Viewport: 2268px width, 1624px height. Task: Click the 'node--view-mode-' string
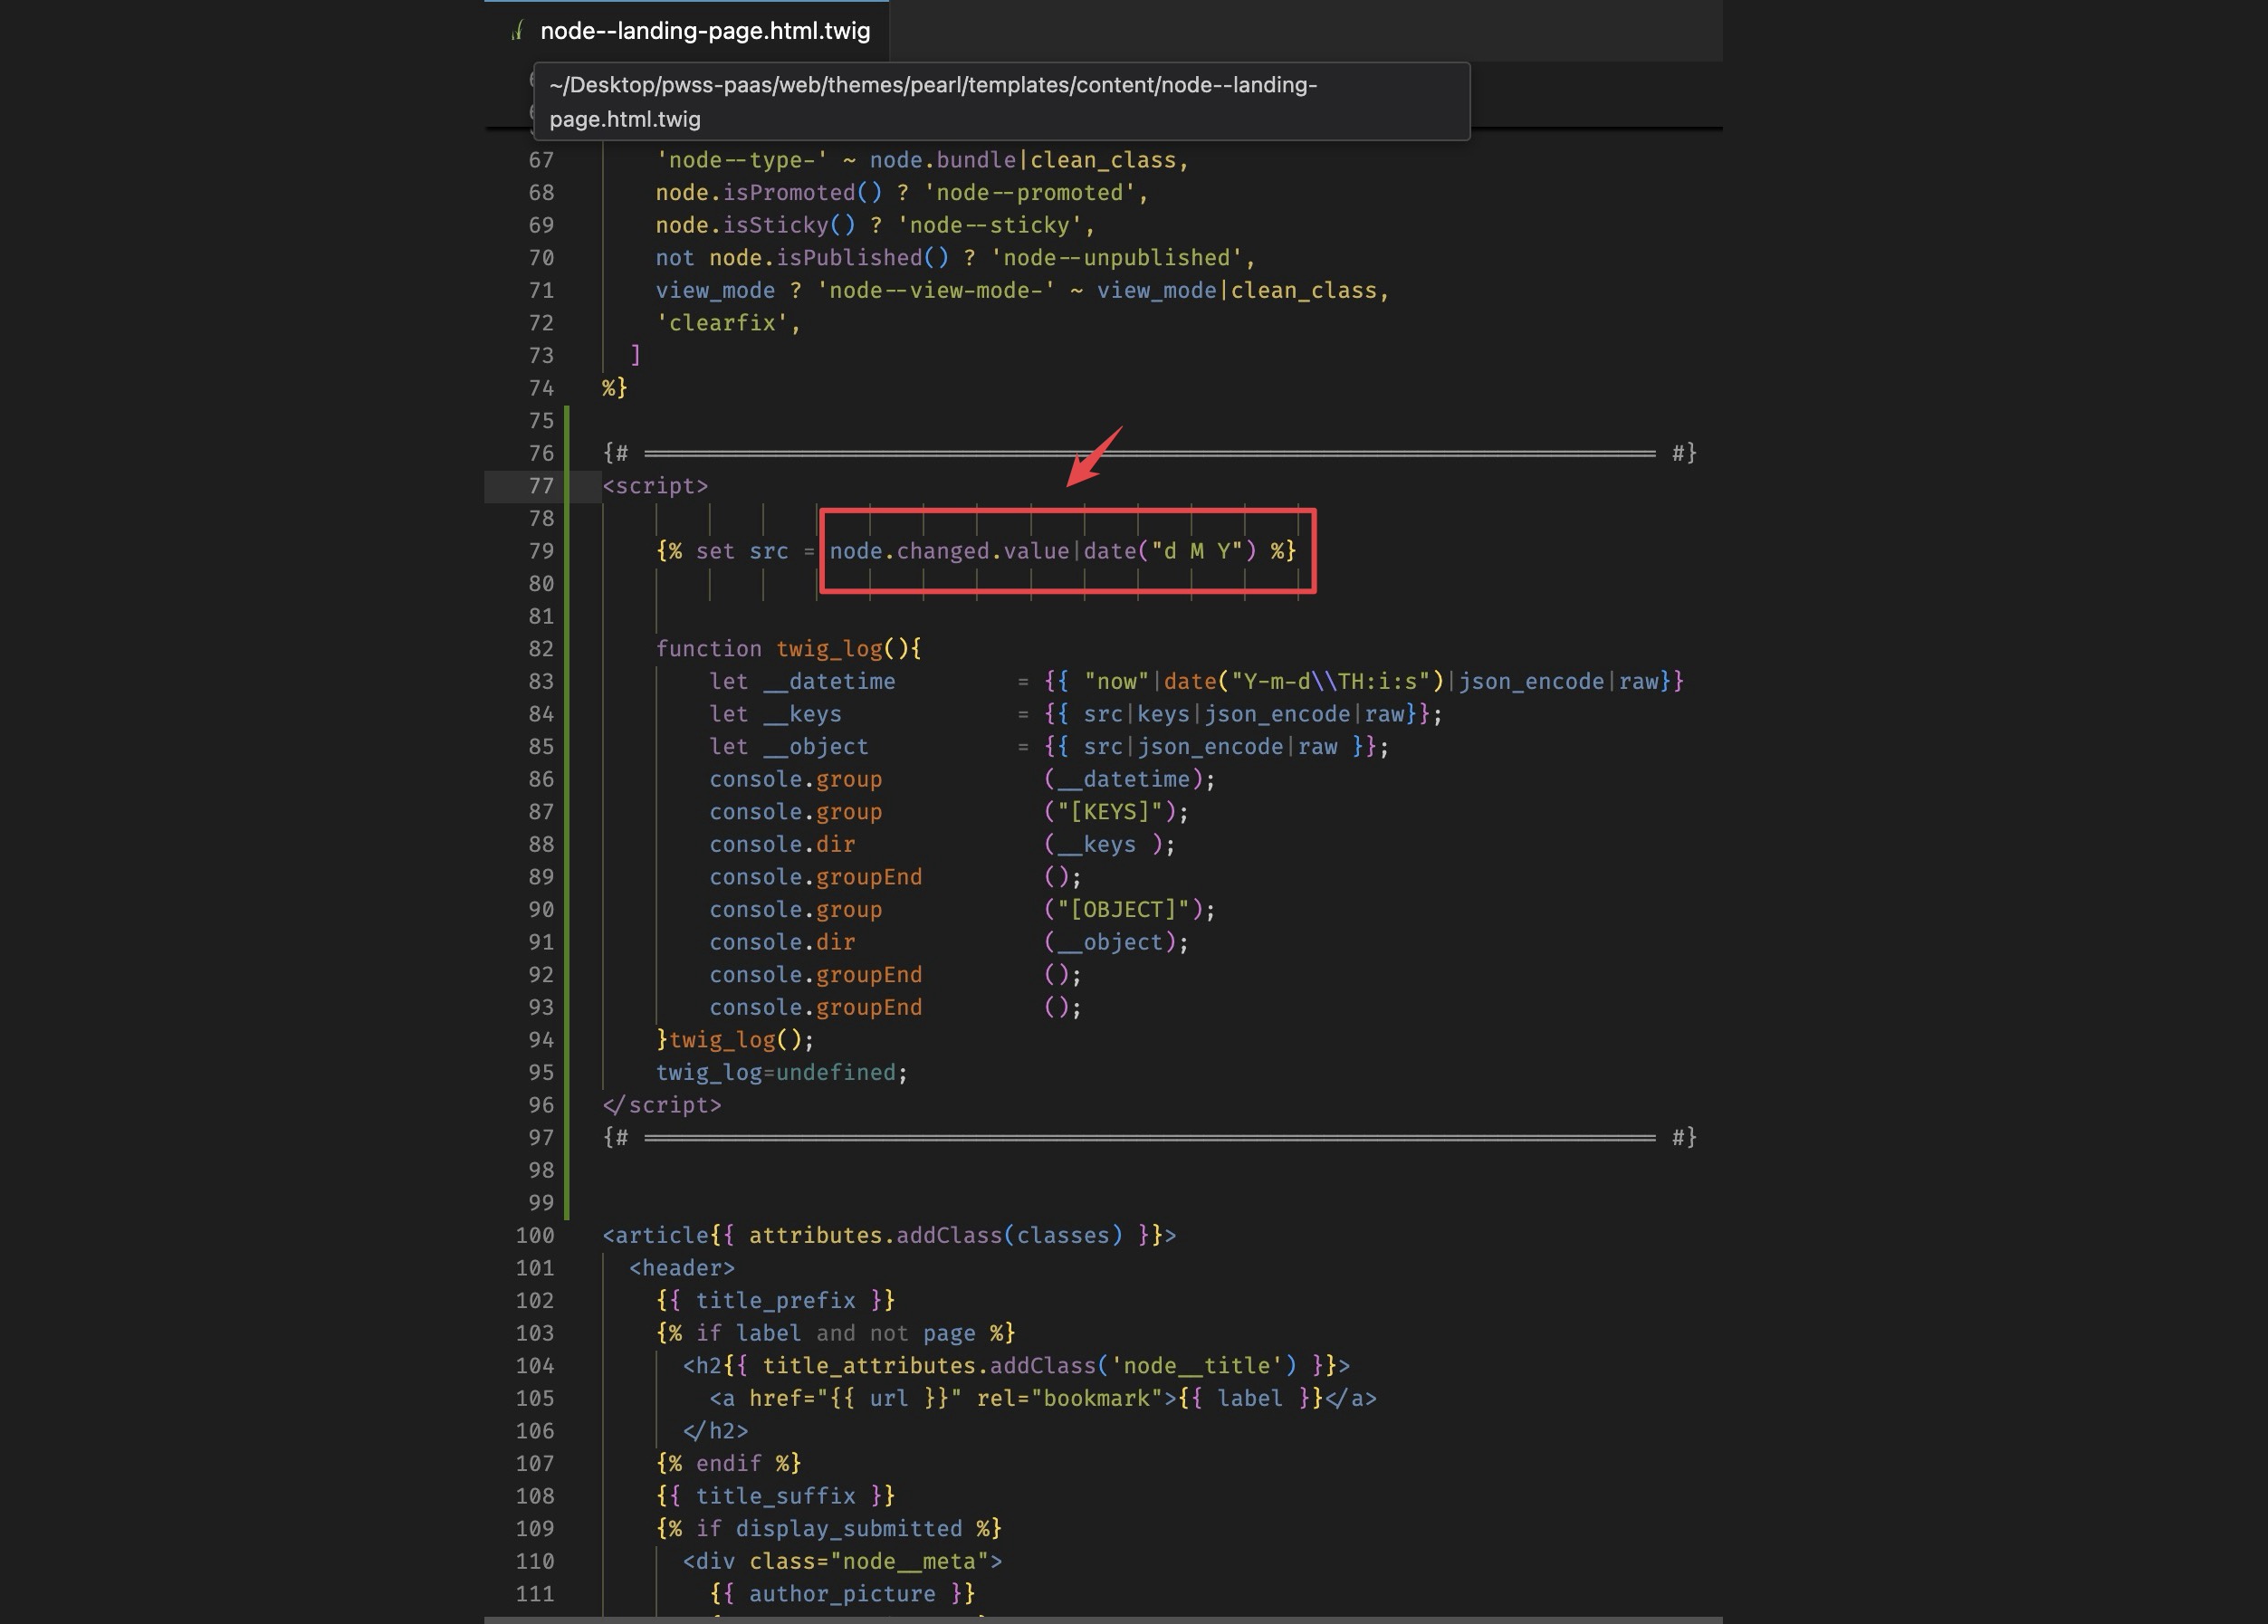pyautogui.click(x=935, y=291)
